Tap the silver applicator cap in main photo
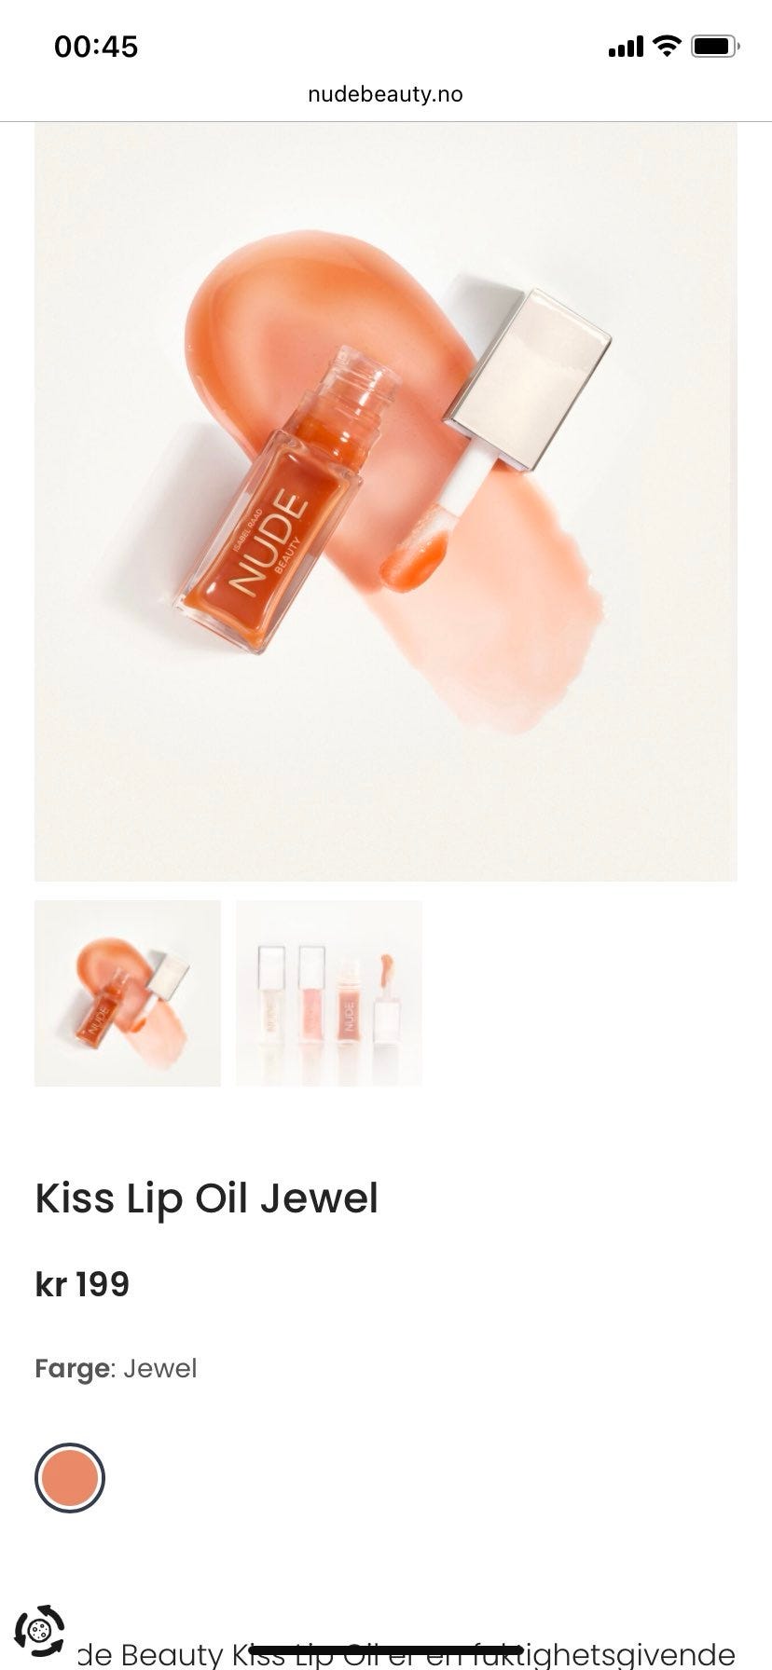Image resolution: width=772 pixels, height=1670 pixels. [x=528, y=377]
